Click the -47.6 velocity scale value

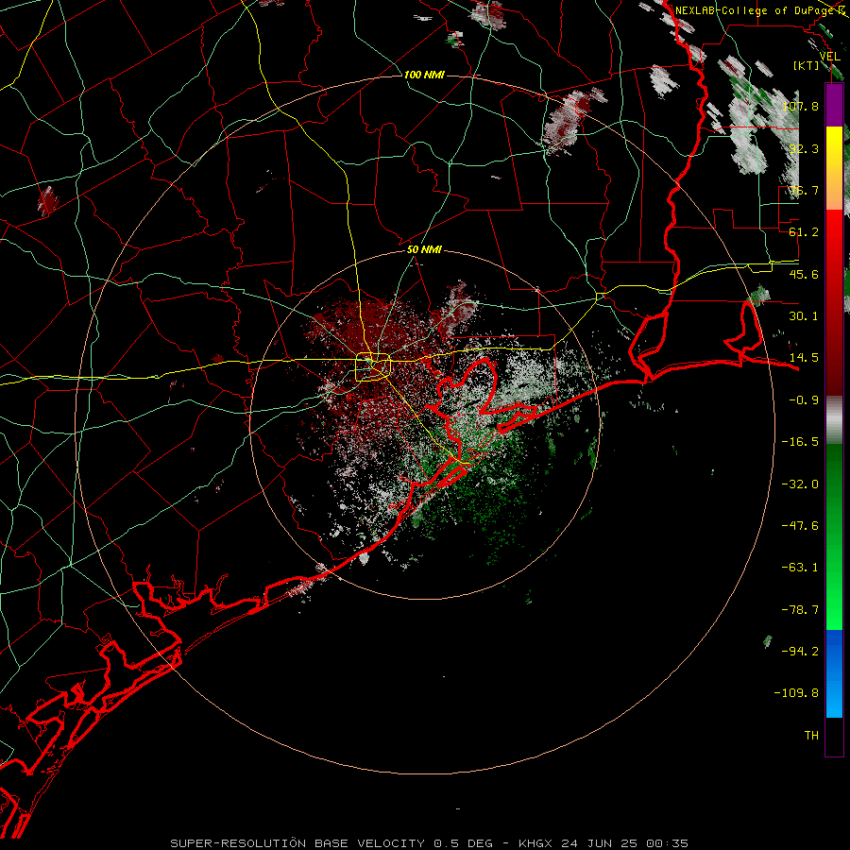point(800,526)
